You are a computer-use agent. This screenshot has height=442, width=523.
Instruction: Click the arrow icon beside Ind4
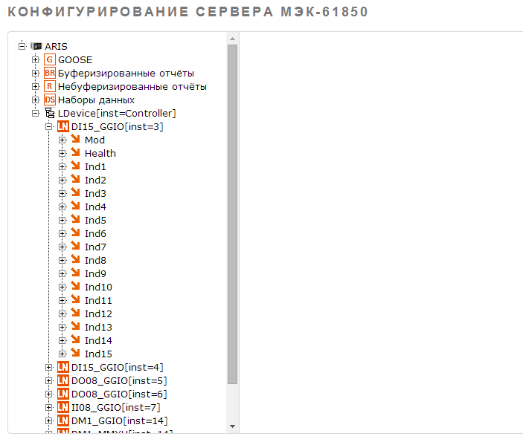point(76,206)
